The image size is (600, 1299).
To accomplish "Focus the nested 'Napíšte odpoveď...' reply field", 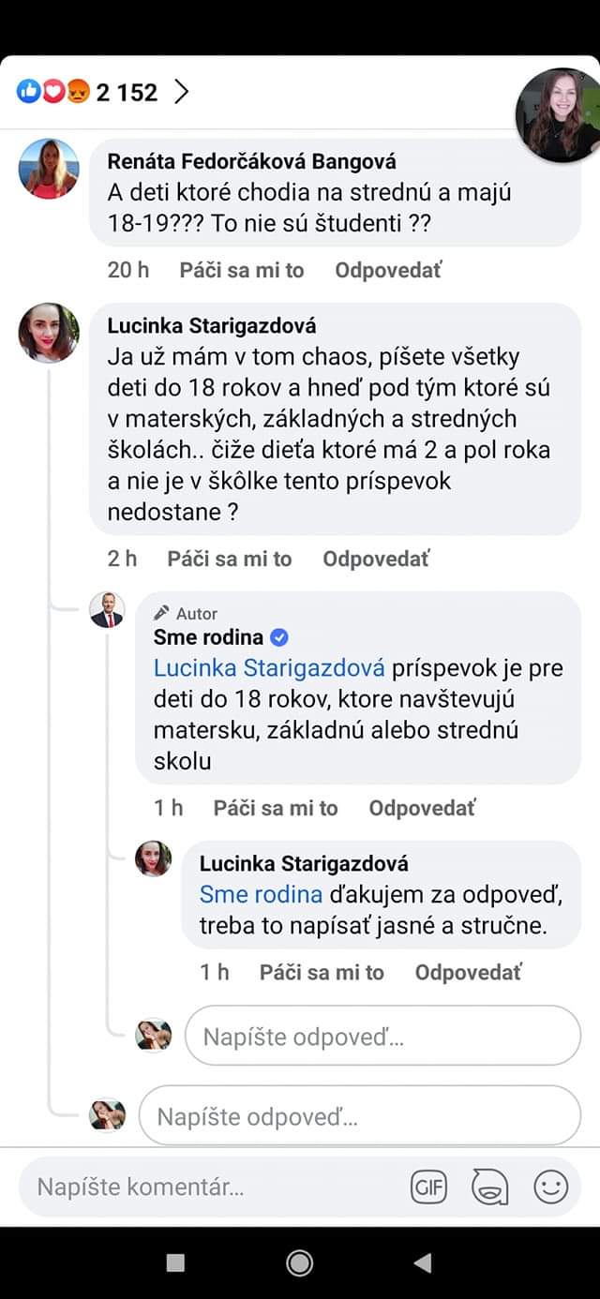I will [x=382, y=1037].
